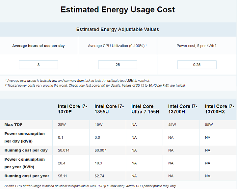This screenshot has height=189, width=237.
Task: Click NA Max TDP for Ultra 7 155H
Action: (x=134, y=124)
